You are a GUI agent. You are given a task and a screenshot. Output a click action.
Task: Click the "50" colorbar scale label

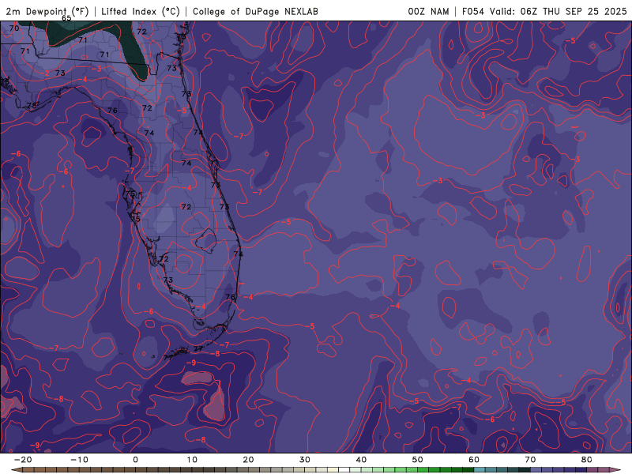(x=418, y=460)
